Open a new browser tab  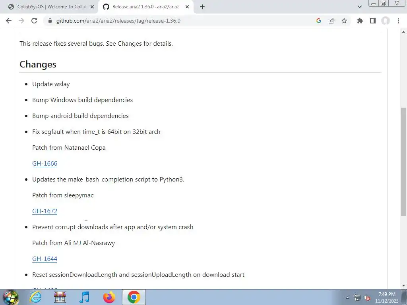(202, 7)
